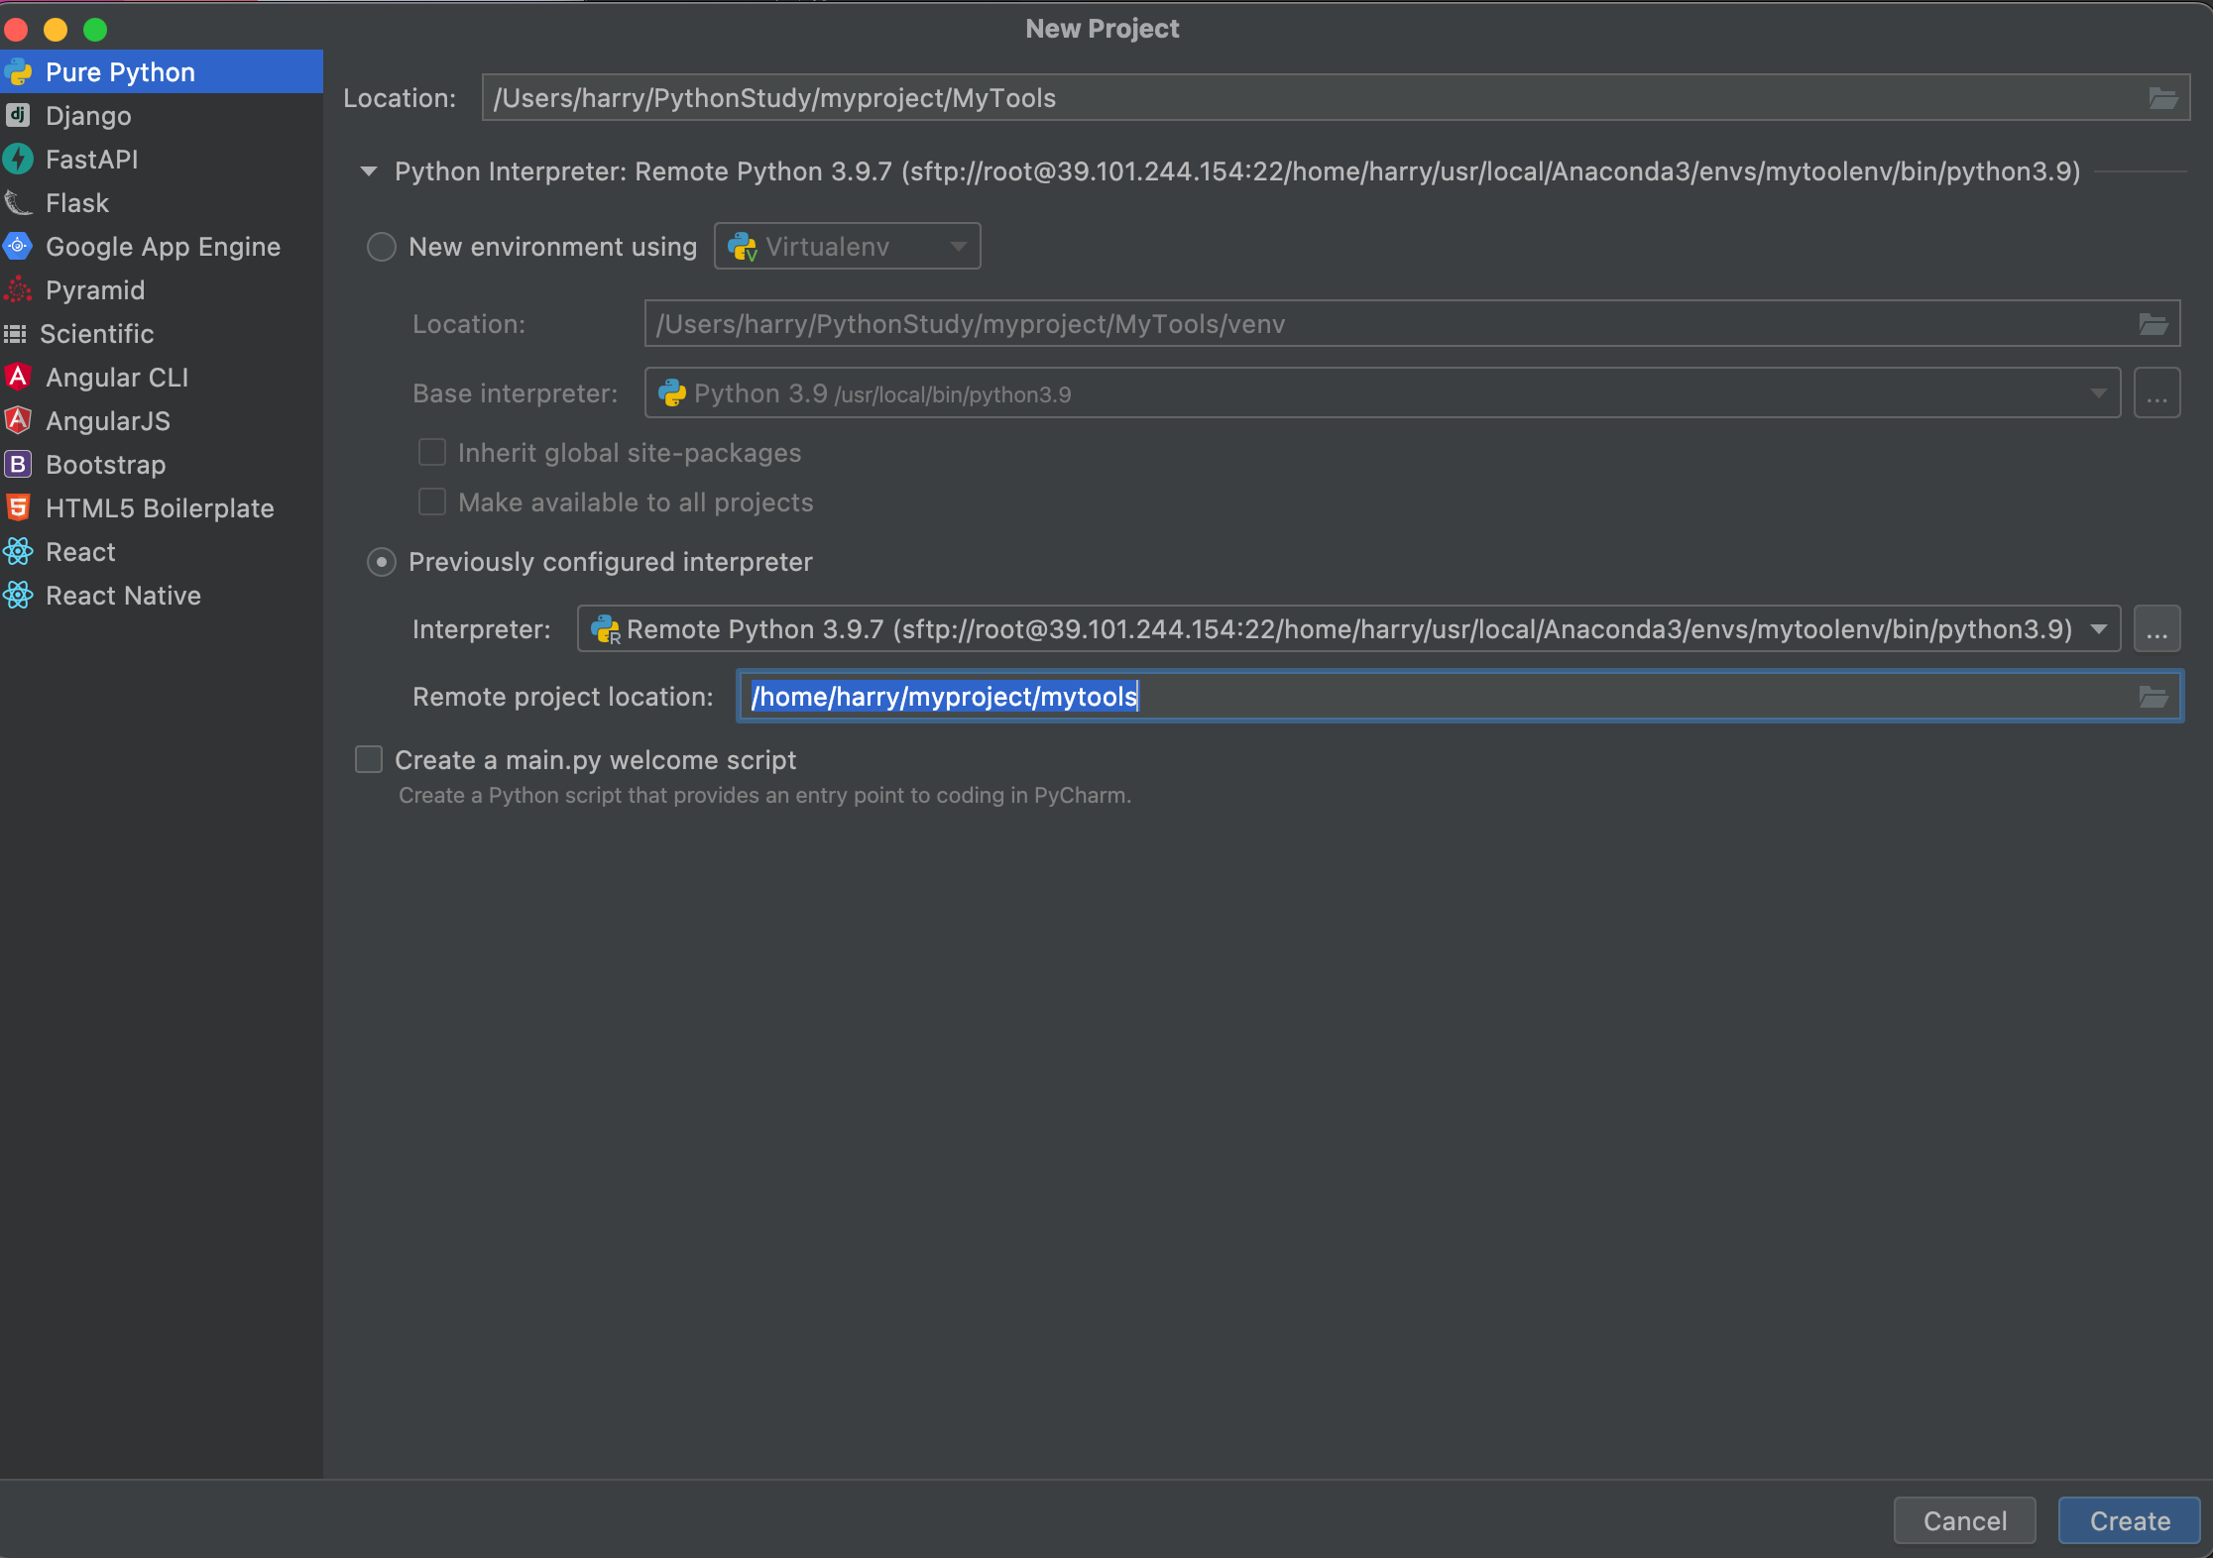Select Flask project type
Image resolution: width=2213 pixels, height=1558 pixels.
[162, 202]
